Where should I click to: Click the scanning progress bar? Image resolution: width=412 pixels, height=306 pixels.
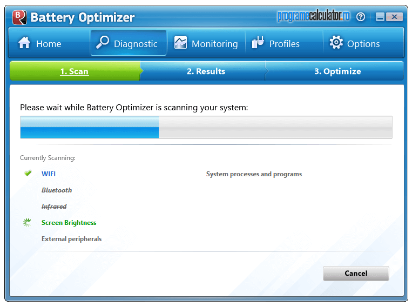pyautogui.click(x=206, y=127)
